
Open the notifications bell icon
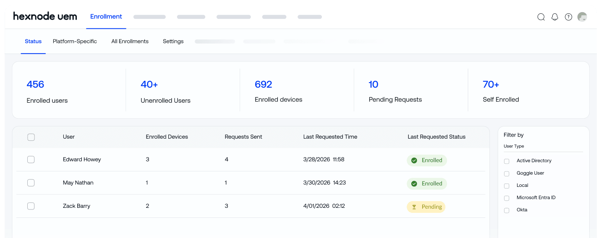[x=555, y=17]
